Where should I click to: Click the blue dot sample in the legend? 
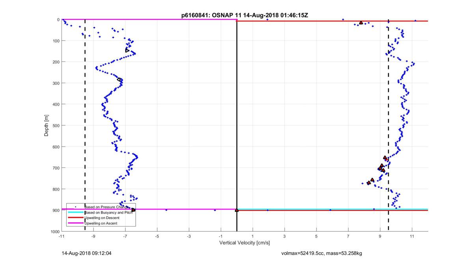[75, 206]
